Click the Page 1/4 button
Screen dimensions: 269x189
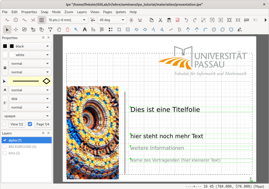pos(43,124)
